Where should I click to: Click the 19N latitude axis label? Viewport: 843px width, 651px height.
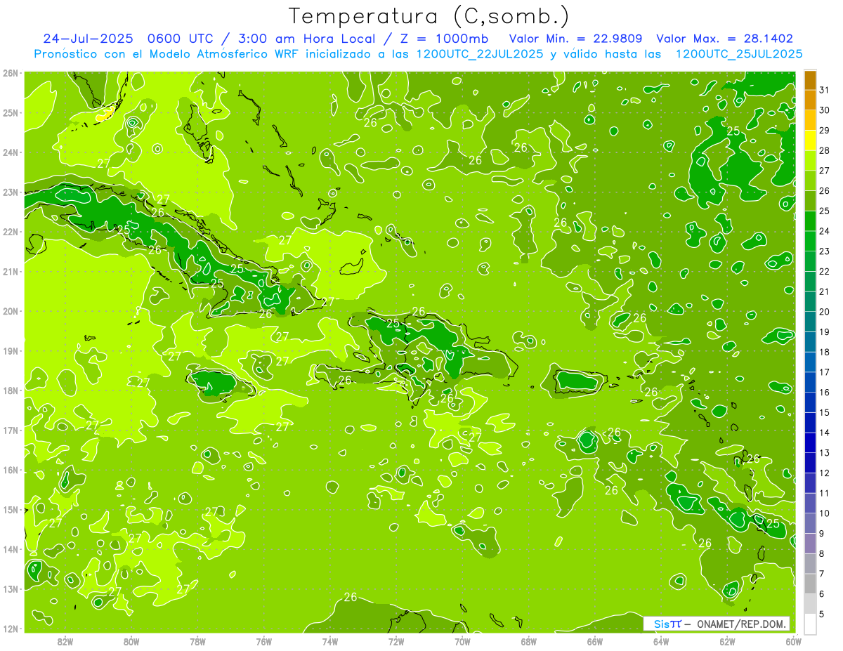[11, 351]
